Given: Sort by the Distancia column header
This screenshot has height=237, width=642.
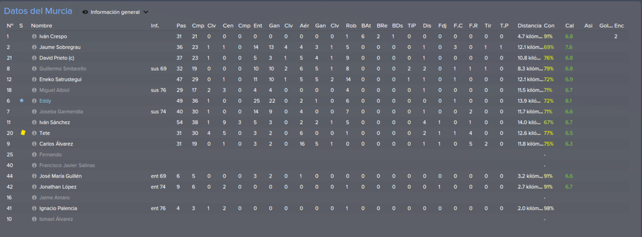Looking at the screenshot, I should click(x=529, y=25).
